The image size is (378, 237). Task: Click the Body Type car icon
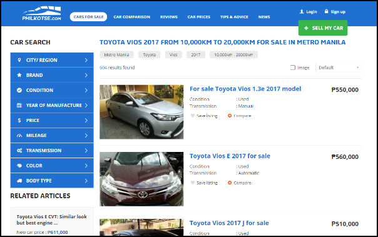(x=19, y=181)
